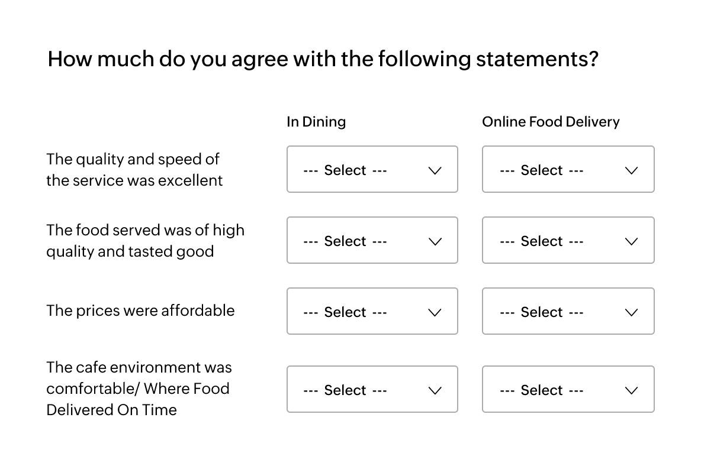Click Select placeholder text in Online Delivery food dropdown
This screenshot has width=701, height=466.
[x=541, y=241]
